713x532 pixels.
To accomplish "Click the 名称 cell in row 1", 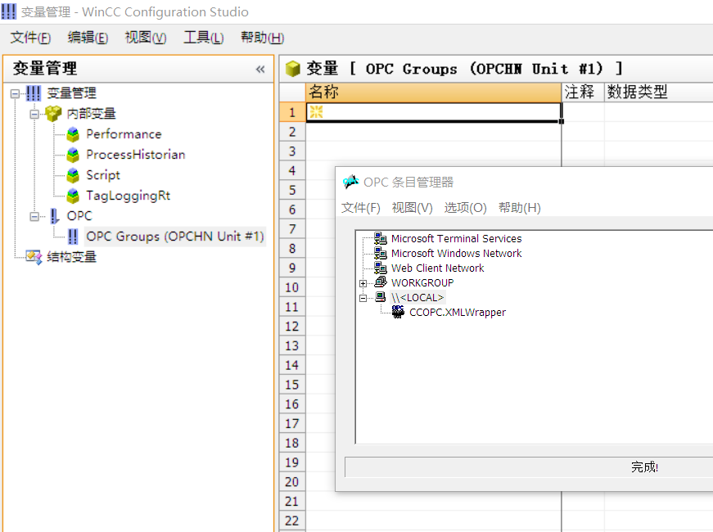I will [x=434, y=112].
